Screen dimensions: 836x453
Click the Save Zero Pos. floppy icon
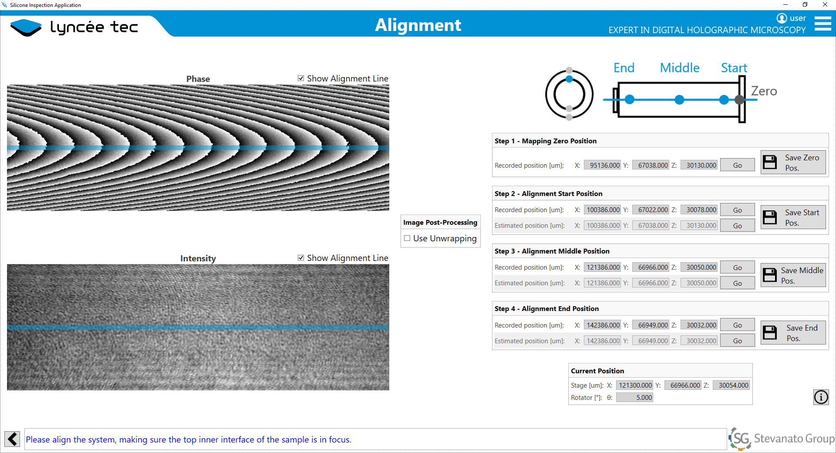(770, 162)
